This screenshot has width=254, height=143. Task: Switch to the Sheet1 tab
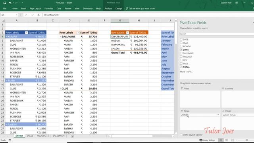(19, 136)
